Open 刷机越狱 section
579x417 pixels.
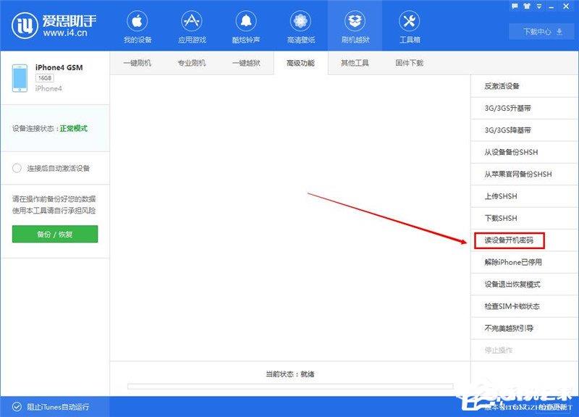[x=355, y=28]
